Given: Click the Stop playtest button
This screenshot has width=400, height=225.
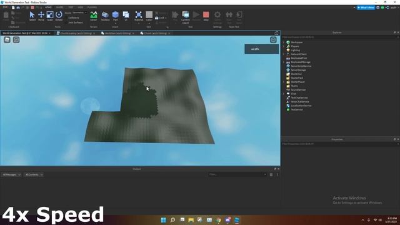Looking at the screenshot, I should 206,16.
